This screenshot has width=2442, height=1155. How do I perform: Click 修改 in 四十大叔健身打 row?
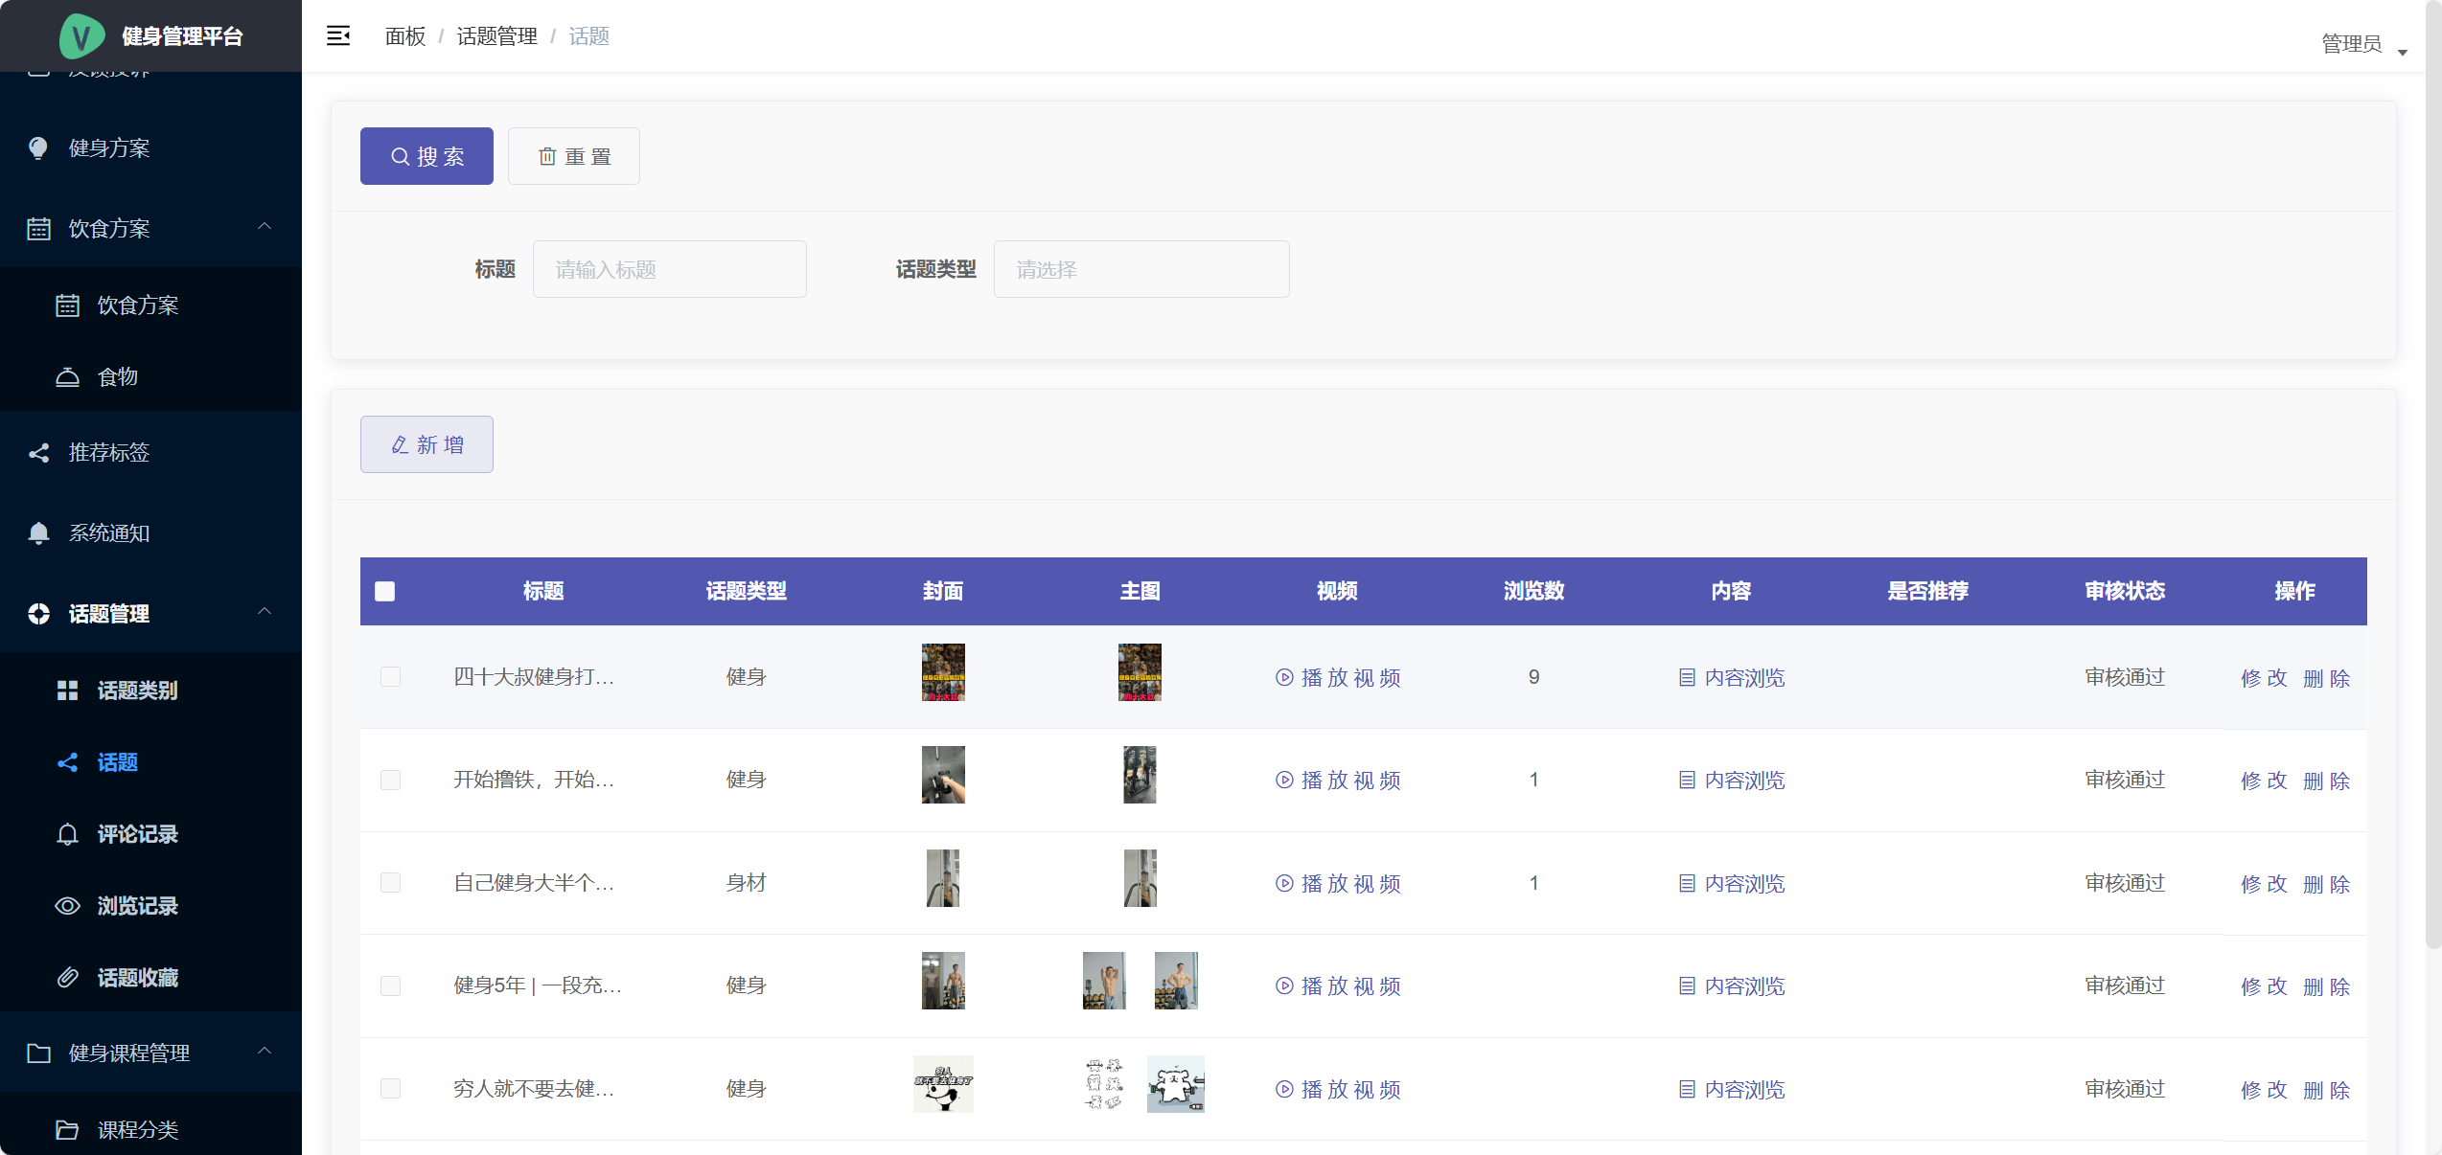point(2264,678)
